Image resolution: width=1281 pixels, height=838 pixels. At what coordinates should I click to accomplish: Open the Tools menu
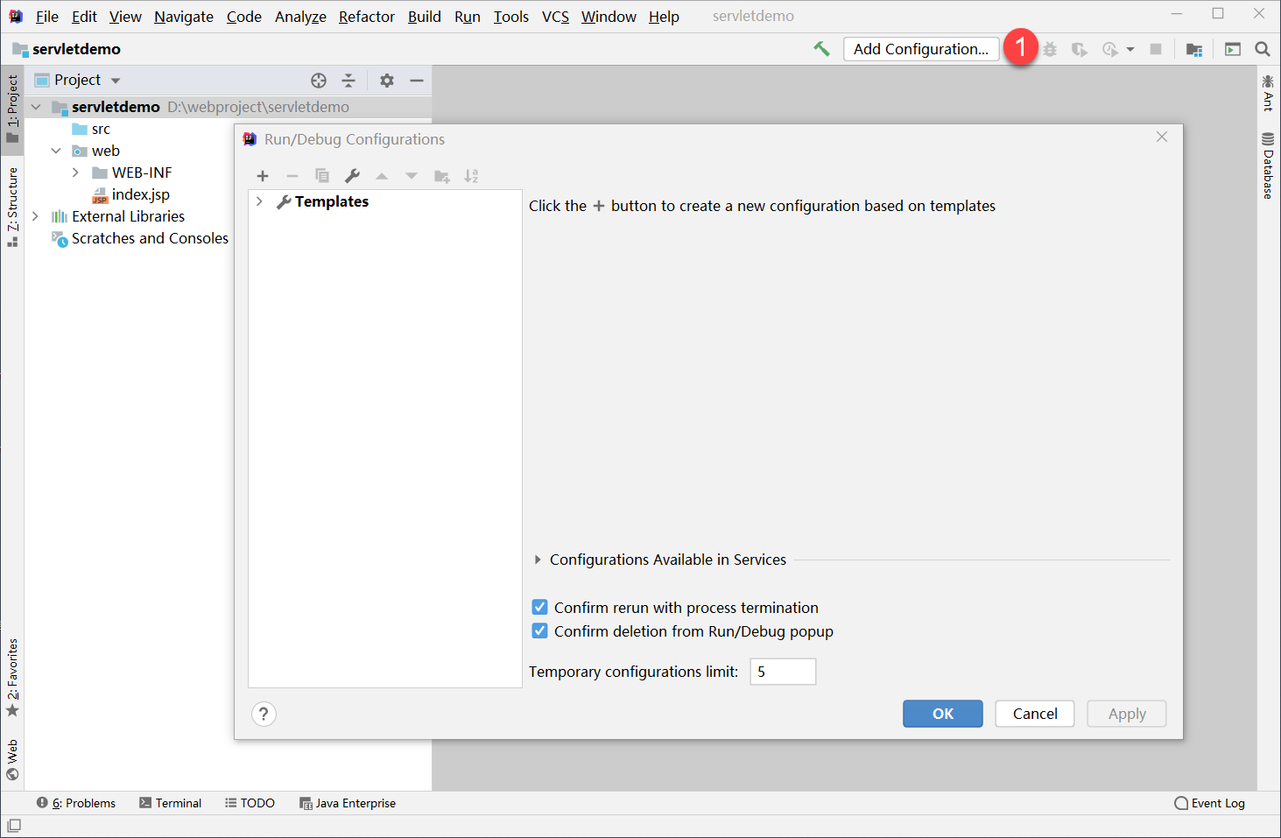pos(511,17)
